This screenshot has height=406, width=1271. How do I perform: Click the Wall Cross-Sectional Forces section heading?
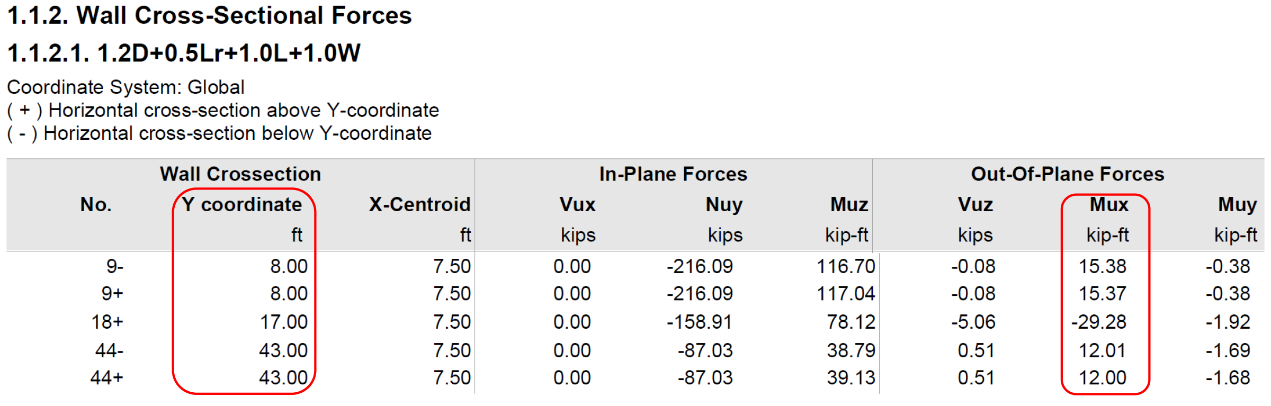[x=209, y=16]
